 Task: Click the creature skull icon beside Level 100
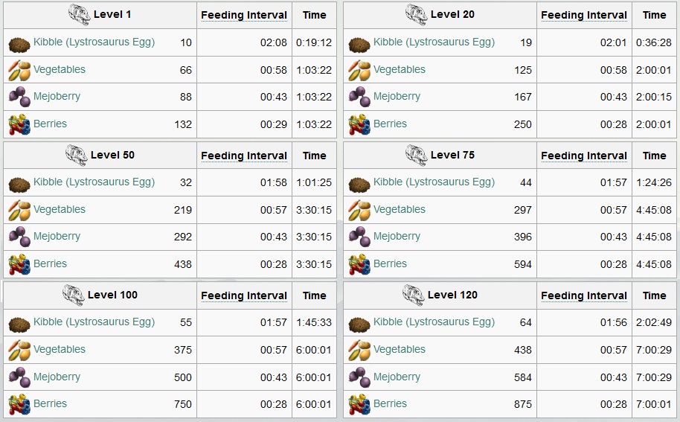click(74, 295)
